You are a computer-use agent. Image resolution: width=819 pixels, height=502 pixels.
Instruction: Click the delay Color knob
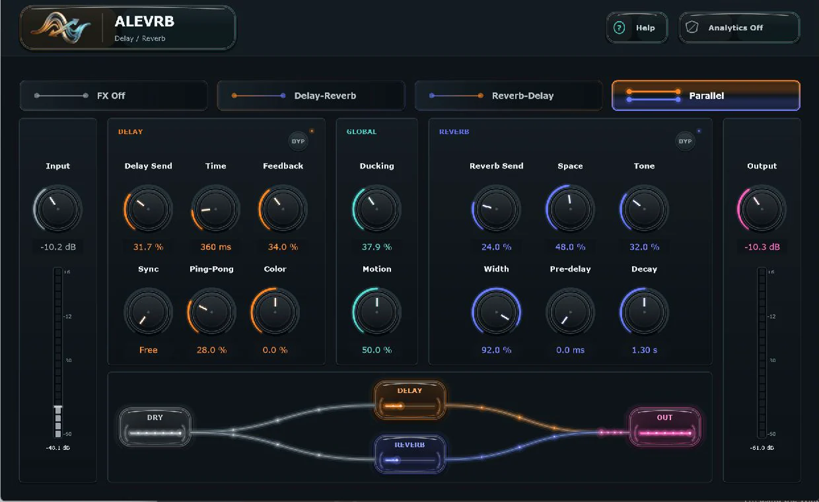click(275, 312)
